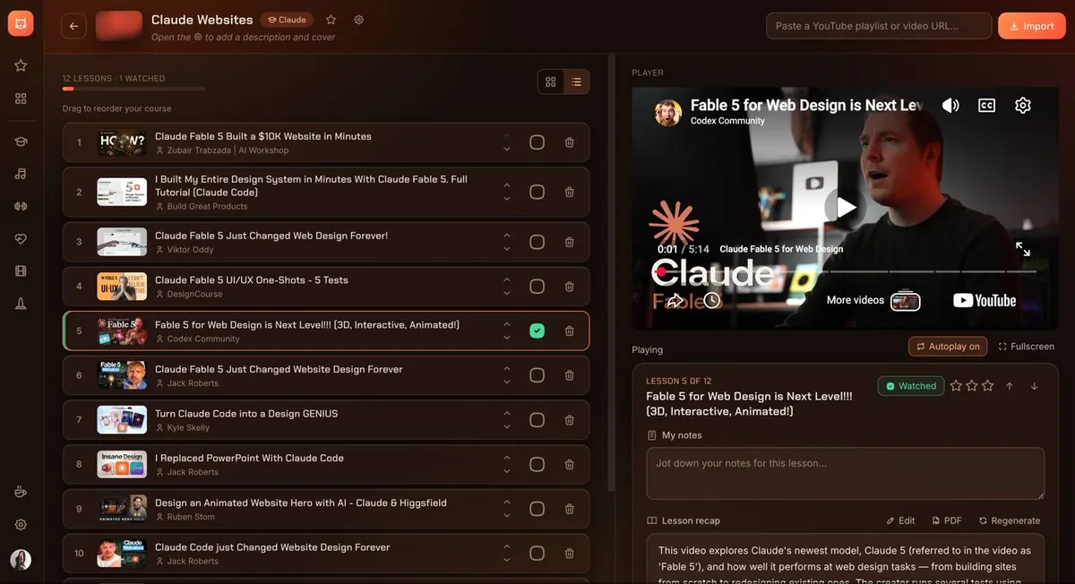Open the film strip sidebar icon

[x=21, y=271]
